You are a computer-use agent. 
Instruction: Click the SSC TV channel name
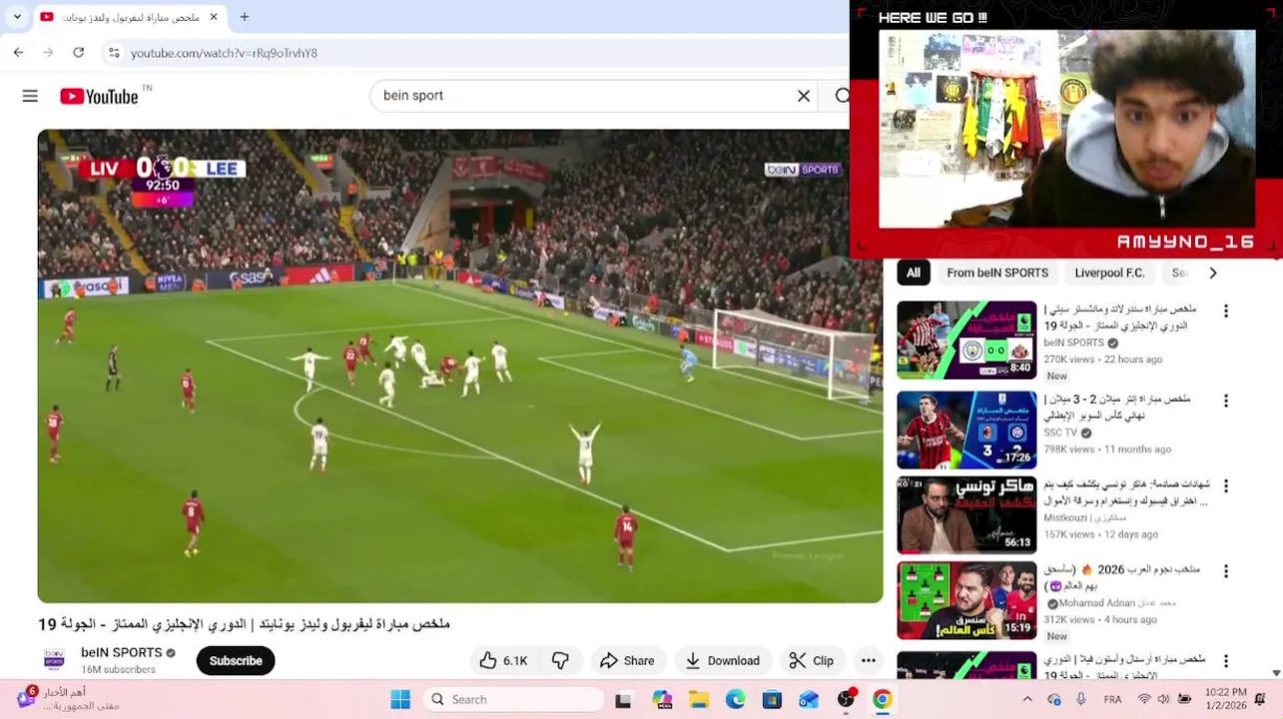click(1060, 433)
